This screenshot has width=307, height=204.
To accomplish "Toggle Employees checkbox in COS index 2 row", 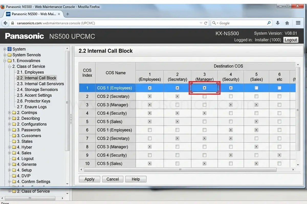I will [x=150, y=96].
